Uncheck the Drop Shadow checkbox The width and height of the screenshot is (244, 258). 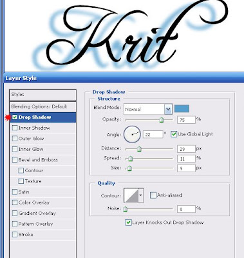tap(15, 117)
